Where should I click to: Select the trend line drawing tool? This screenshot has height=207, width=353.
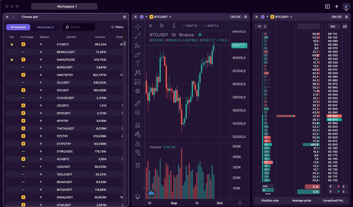tap(138, 36)
